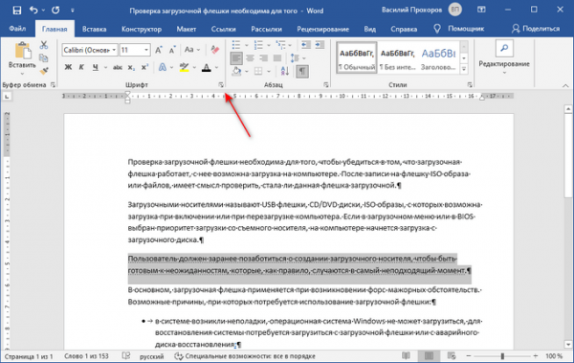Toggle strikethrough abc formatting
This screenshot has height=363, width=574.
pyautogui.click(x=118, y=67)
